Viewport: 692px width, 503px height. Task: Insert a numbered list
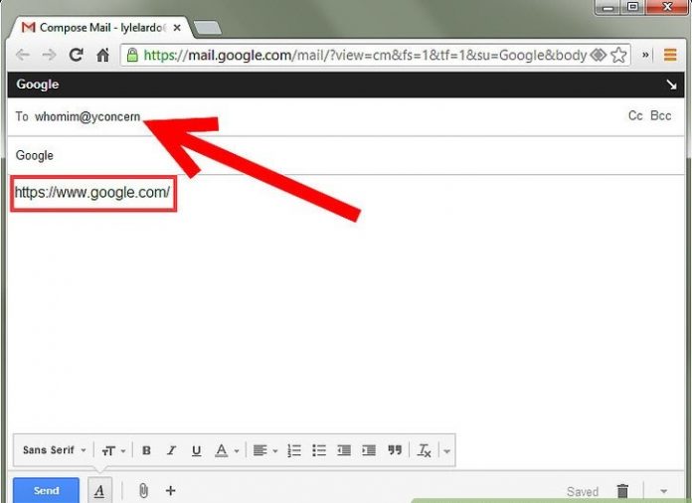(x=293, y=450)
